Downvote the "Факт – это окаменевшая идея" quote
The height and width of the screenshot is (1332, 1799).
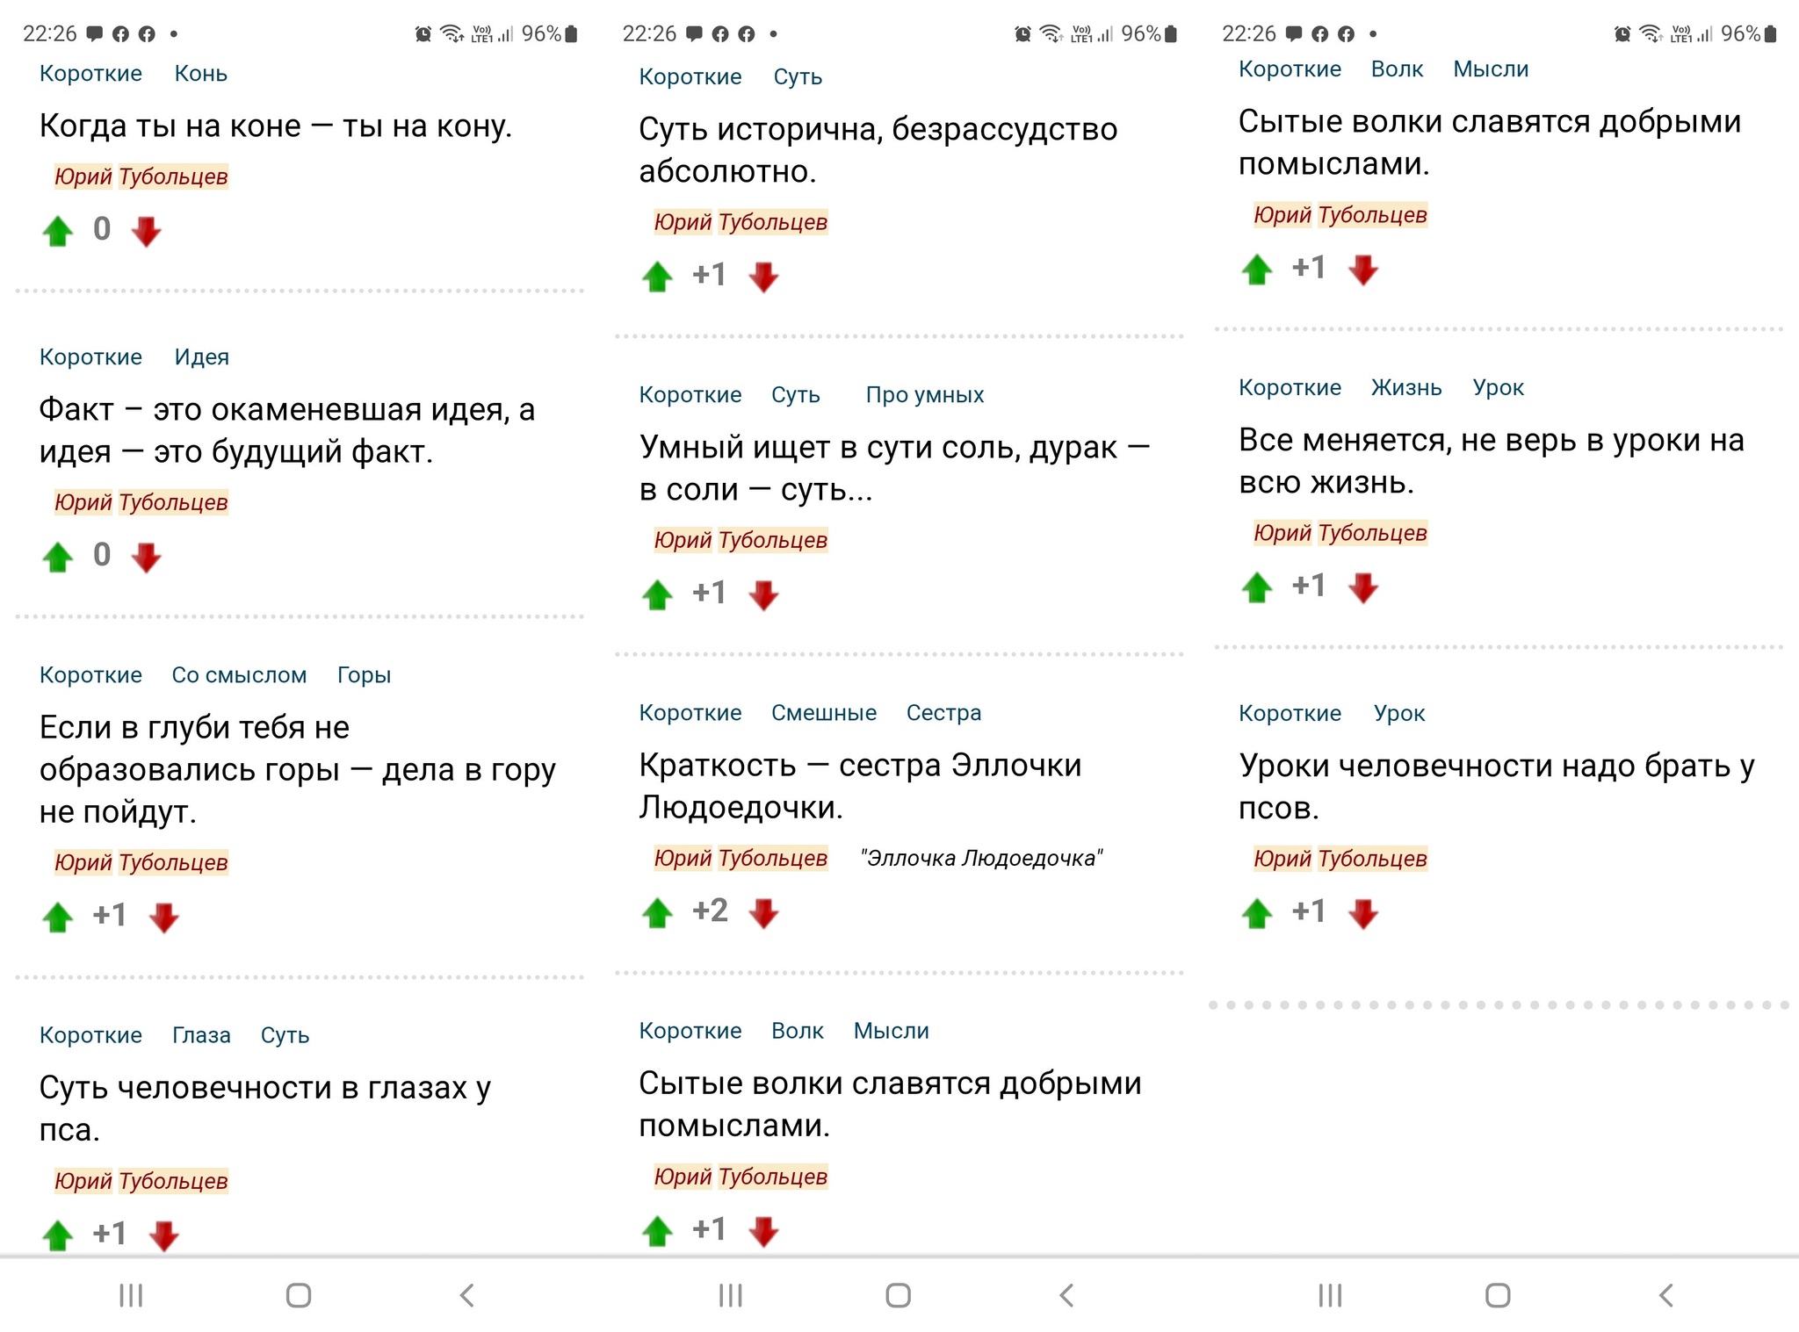coord(146,557)
